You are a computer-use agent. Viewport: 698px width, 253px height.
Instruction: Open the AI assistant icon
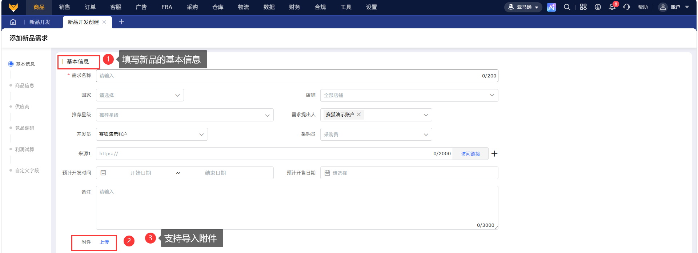(551, 7)
